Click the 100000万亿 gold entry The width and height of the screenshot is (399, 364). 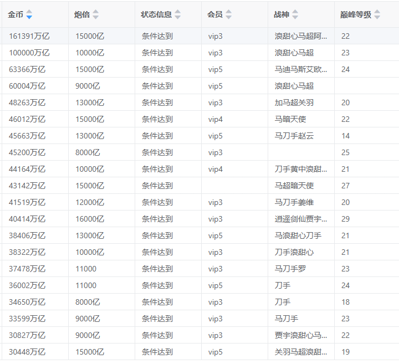tap(29, 53)
